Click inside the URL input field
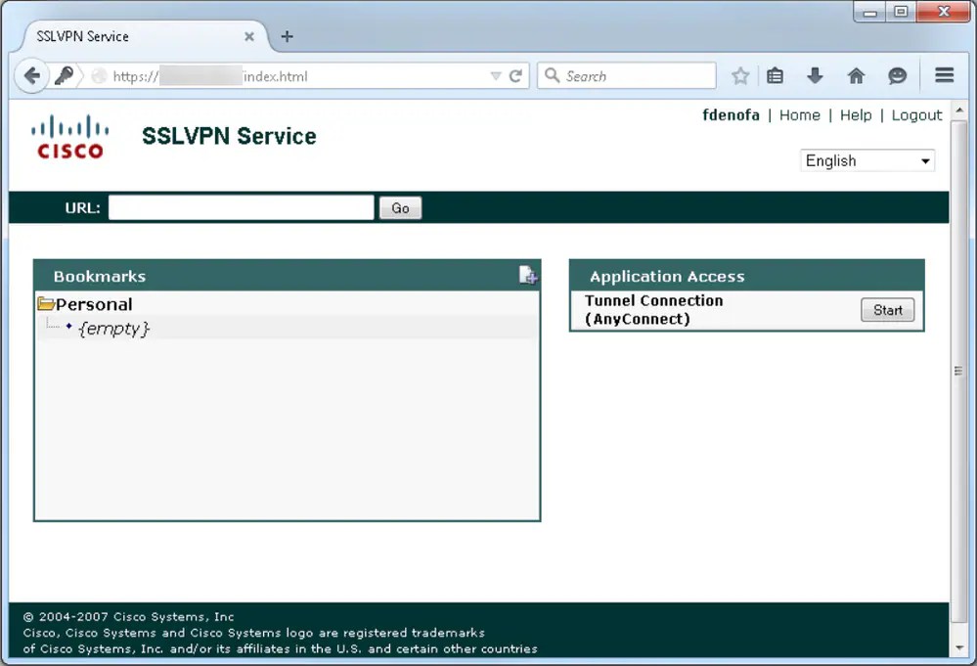977x666 pixels. pos(241,207)
